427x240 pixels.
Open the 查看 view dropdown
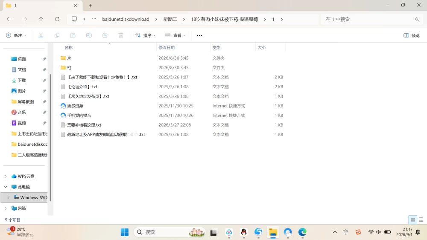click(x=175, y=35)
